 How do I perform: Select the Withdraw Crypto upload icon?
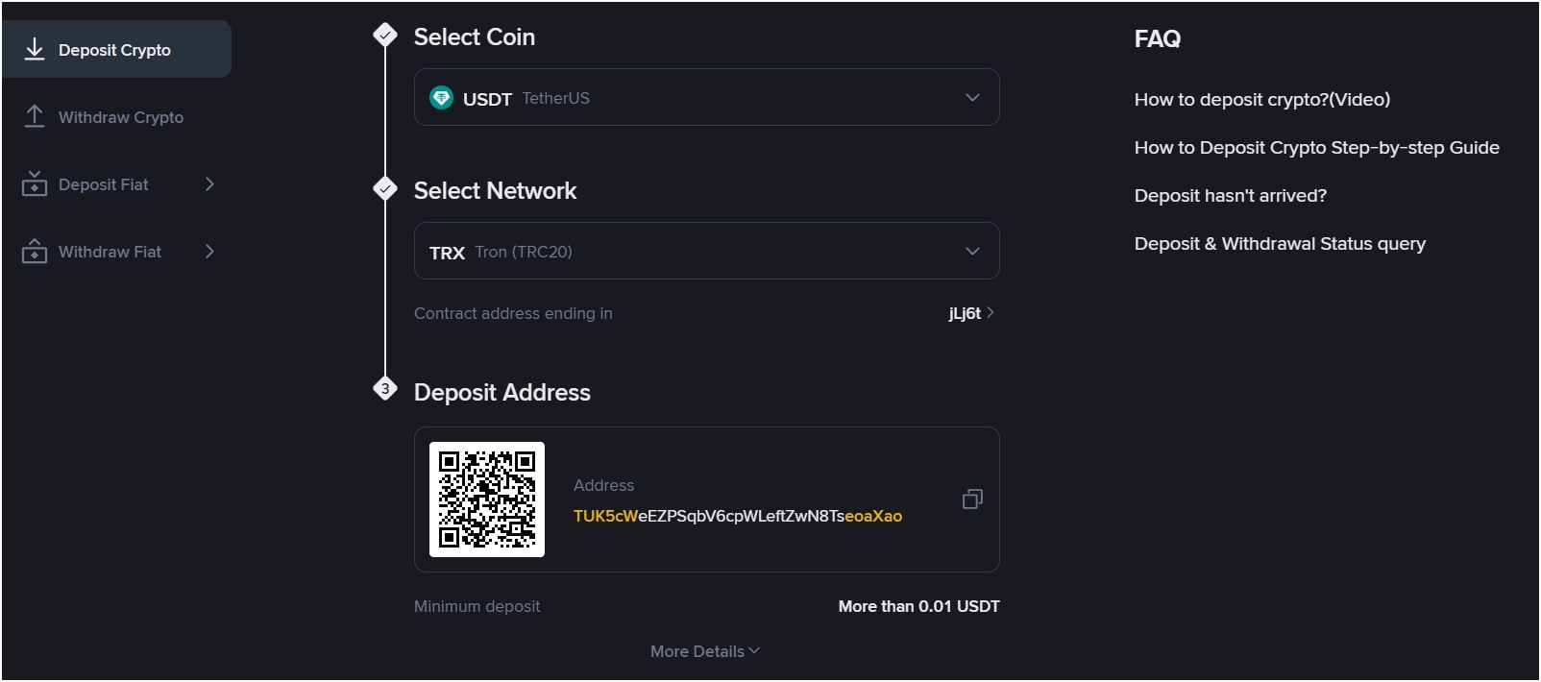point(35,116)
